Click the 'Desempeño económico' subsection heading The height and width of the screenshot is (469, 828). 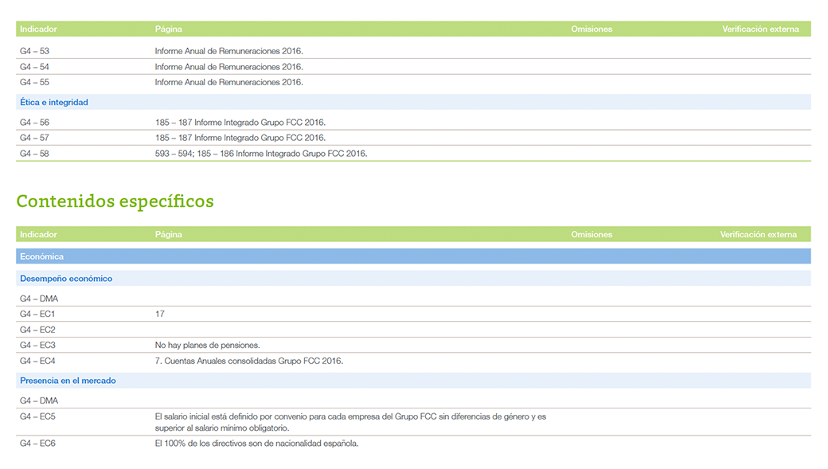coord(66,279)
